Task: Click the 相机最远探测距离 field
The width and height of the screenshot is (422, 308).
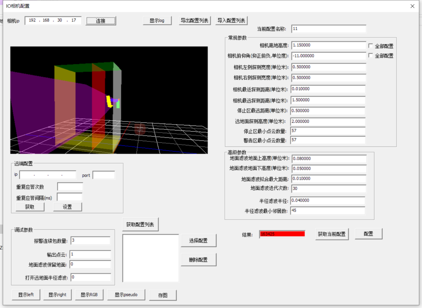Action: pos(328,100)
